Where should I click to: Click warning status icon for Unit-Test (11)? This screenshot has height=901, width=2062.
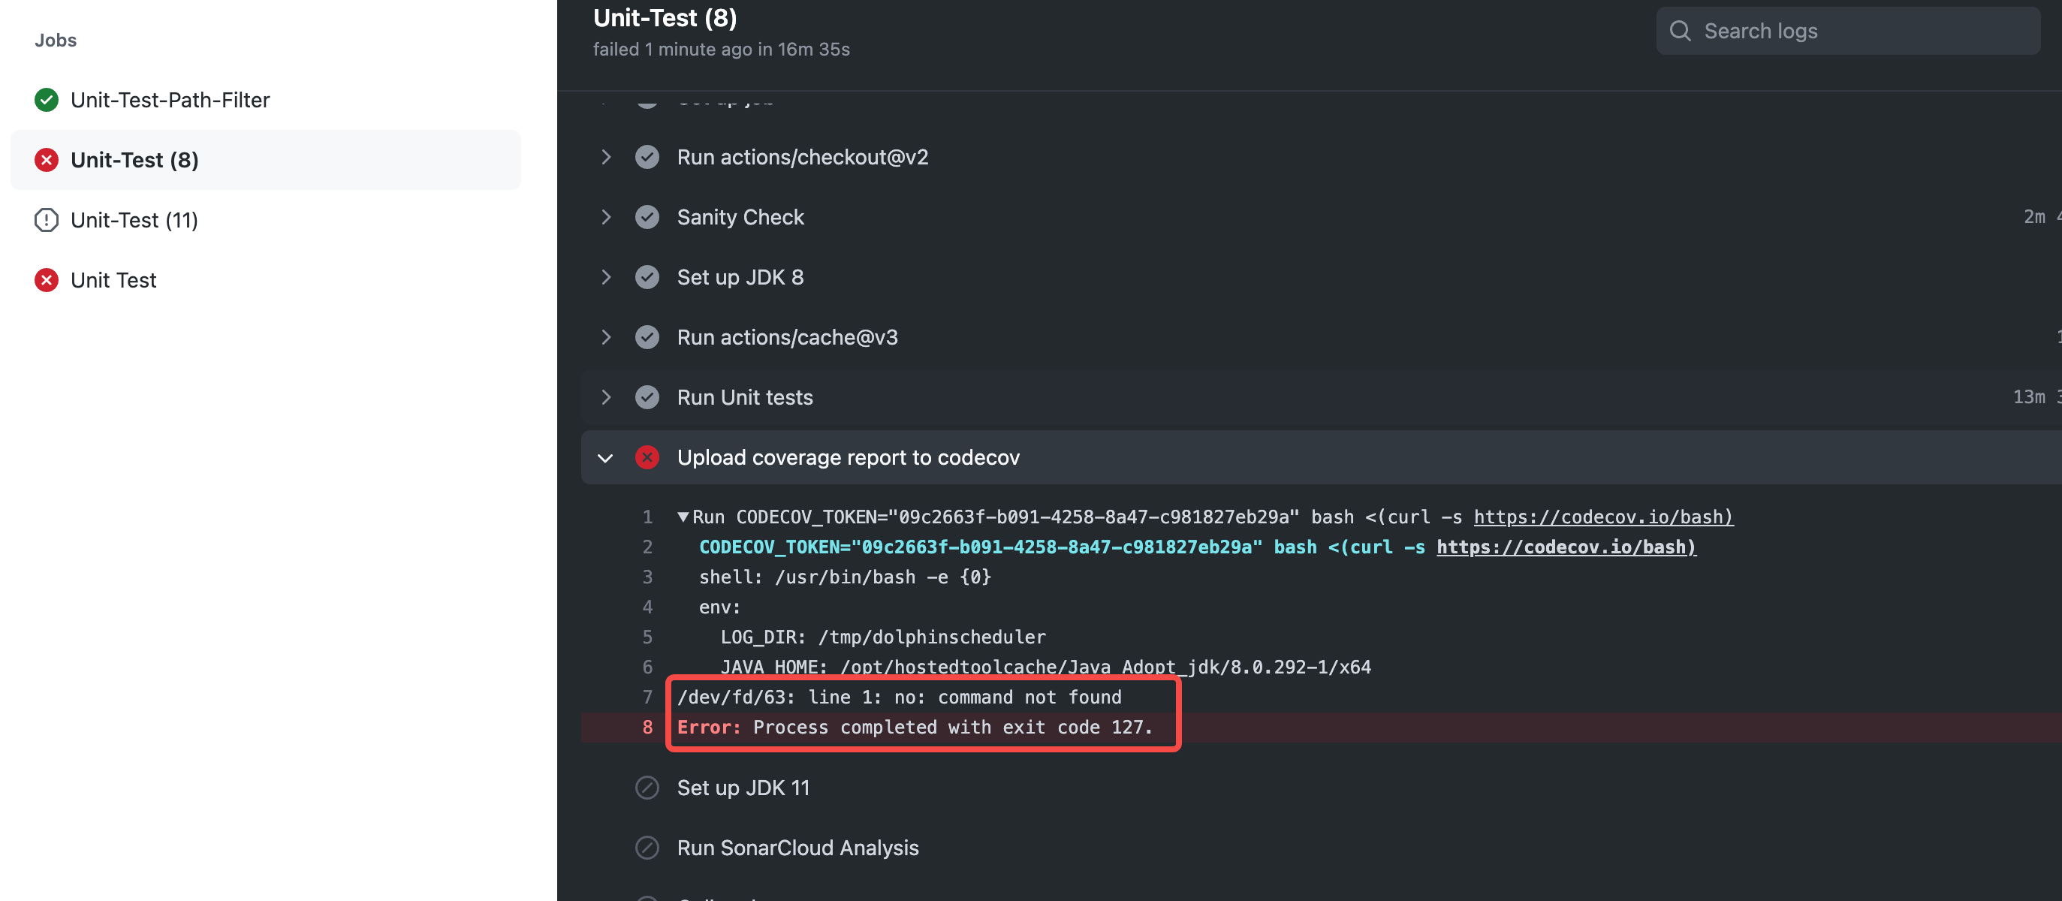(x=47, y=220)
